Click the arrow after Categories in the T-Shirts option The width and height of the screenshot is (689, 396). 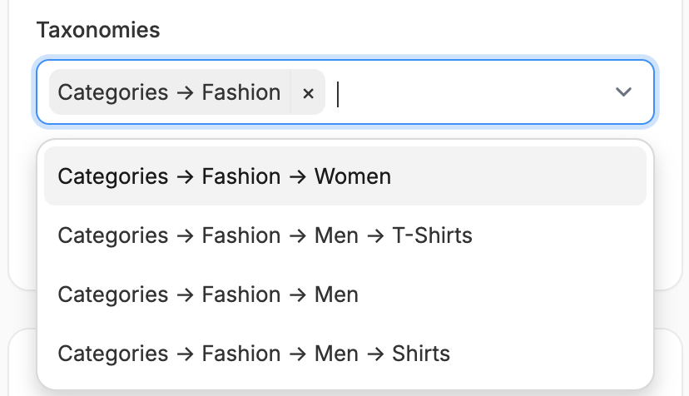tap(185, 235)
